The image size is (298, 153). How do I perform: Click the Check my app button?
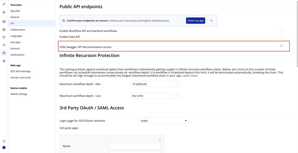tap(196, 21)
